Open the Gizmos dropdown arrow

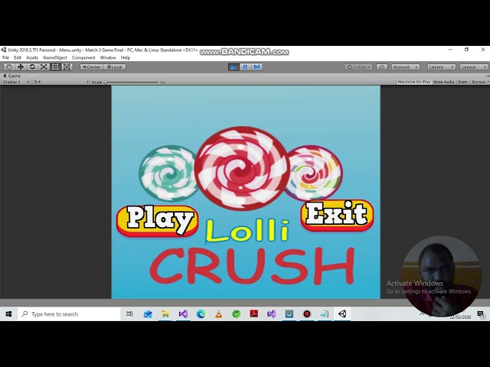click(x=488, y=82)
